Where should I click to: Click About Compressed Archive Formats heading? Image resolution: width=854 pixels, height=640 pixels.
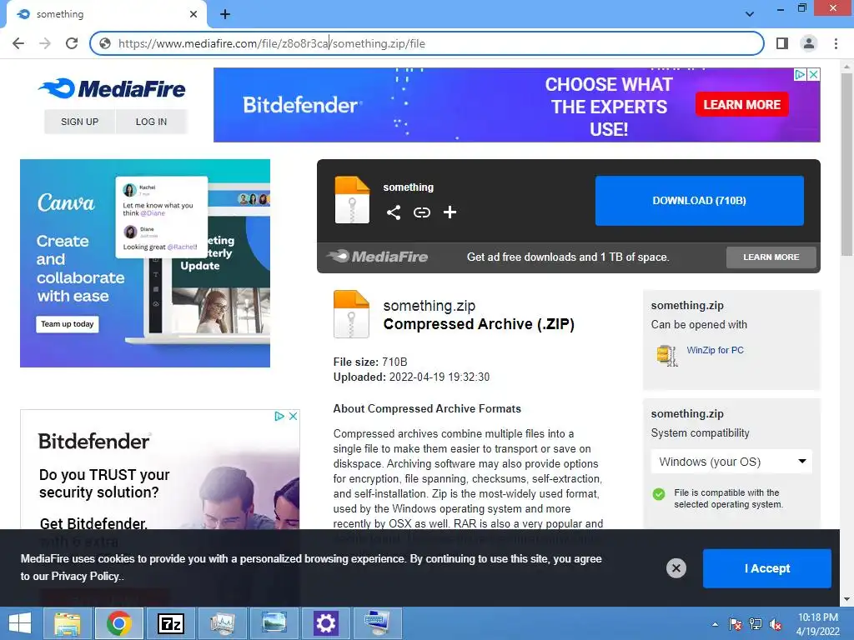(427, 408)
